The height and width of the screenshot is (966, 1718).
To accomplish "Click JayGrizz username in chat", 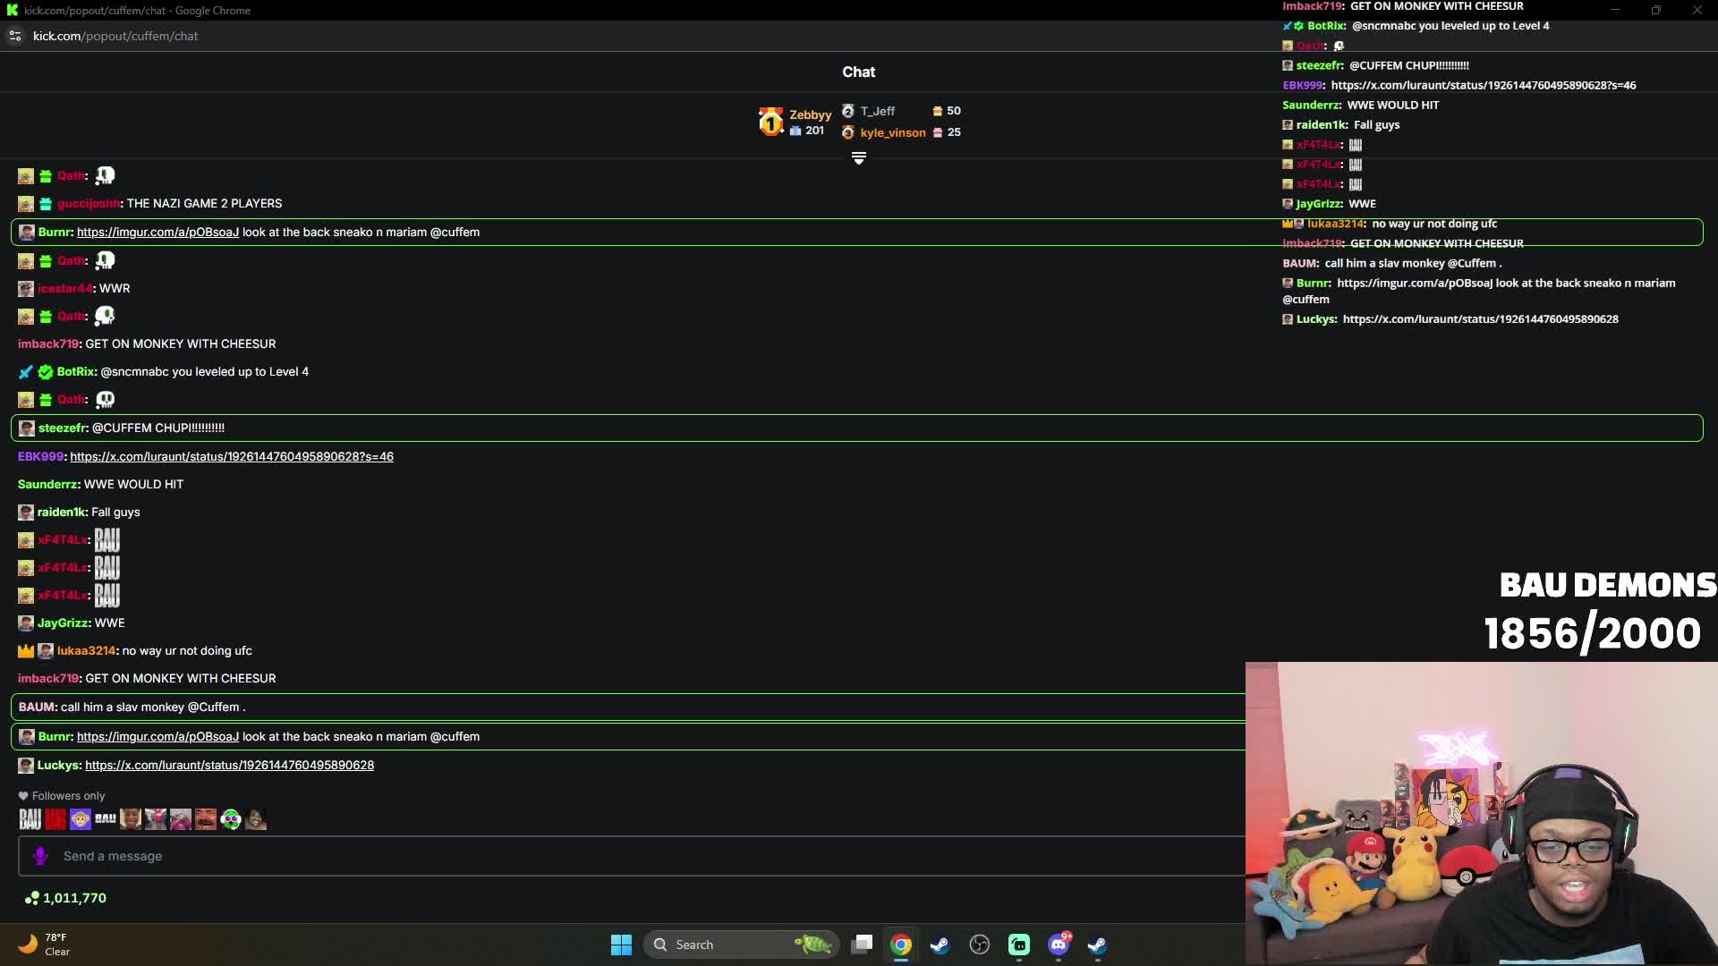I will click(63, 623).
